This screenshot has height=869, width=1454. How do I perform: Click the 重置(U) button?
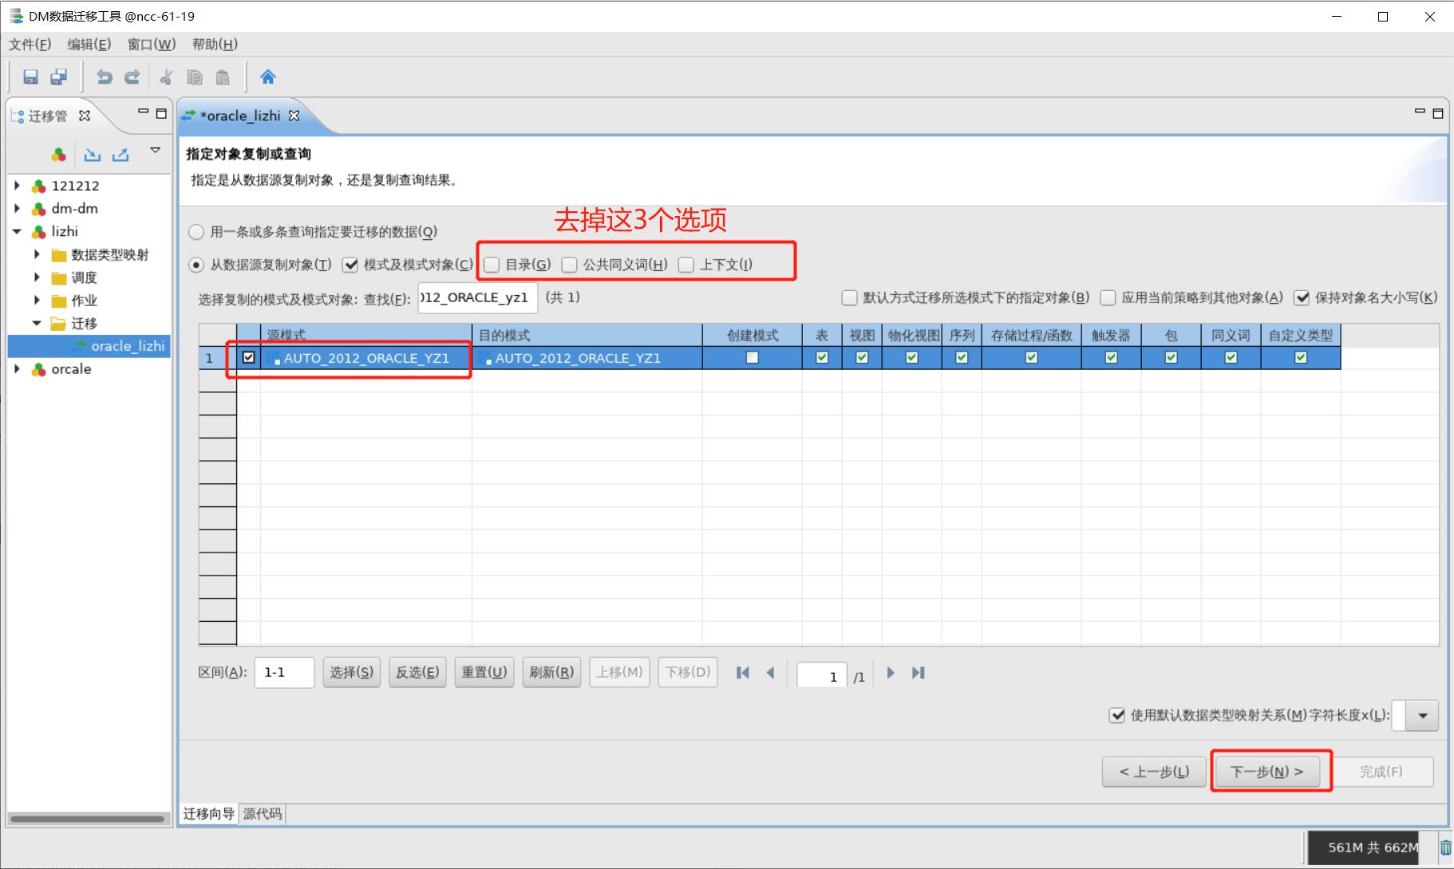tap(484, 672)
